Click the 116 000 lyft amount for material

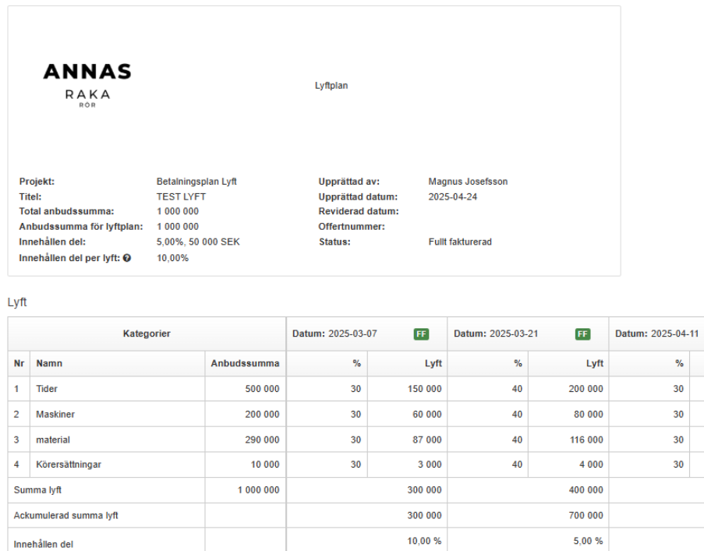coord(585,440)
